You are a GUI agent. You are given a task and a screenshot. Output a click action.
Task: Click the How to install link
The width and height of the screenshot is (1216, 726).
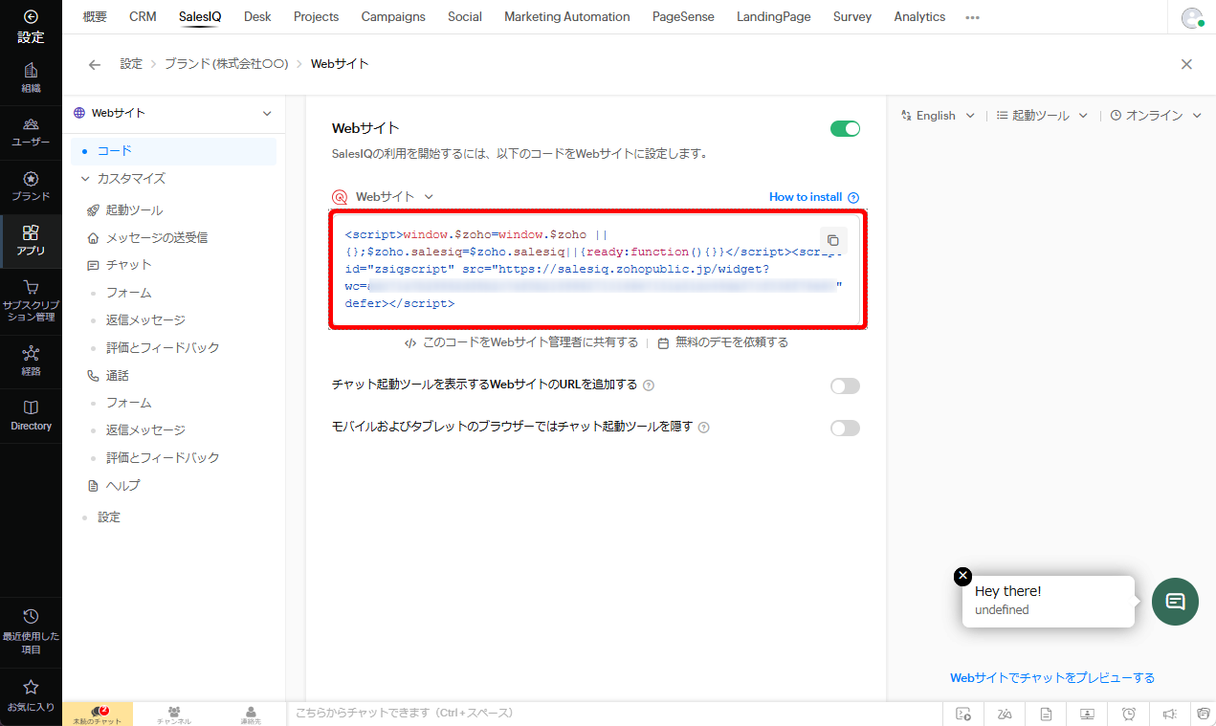tap(806, 197)
